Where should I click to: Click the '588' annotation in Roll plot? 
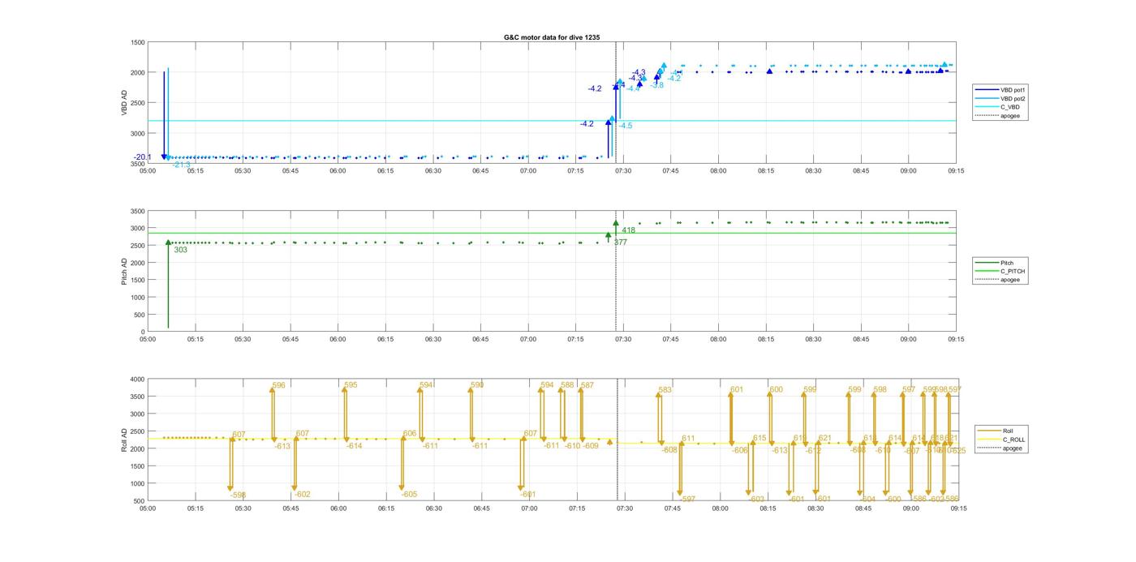tap(567, 385)
